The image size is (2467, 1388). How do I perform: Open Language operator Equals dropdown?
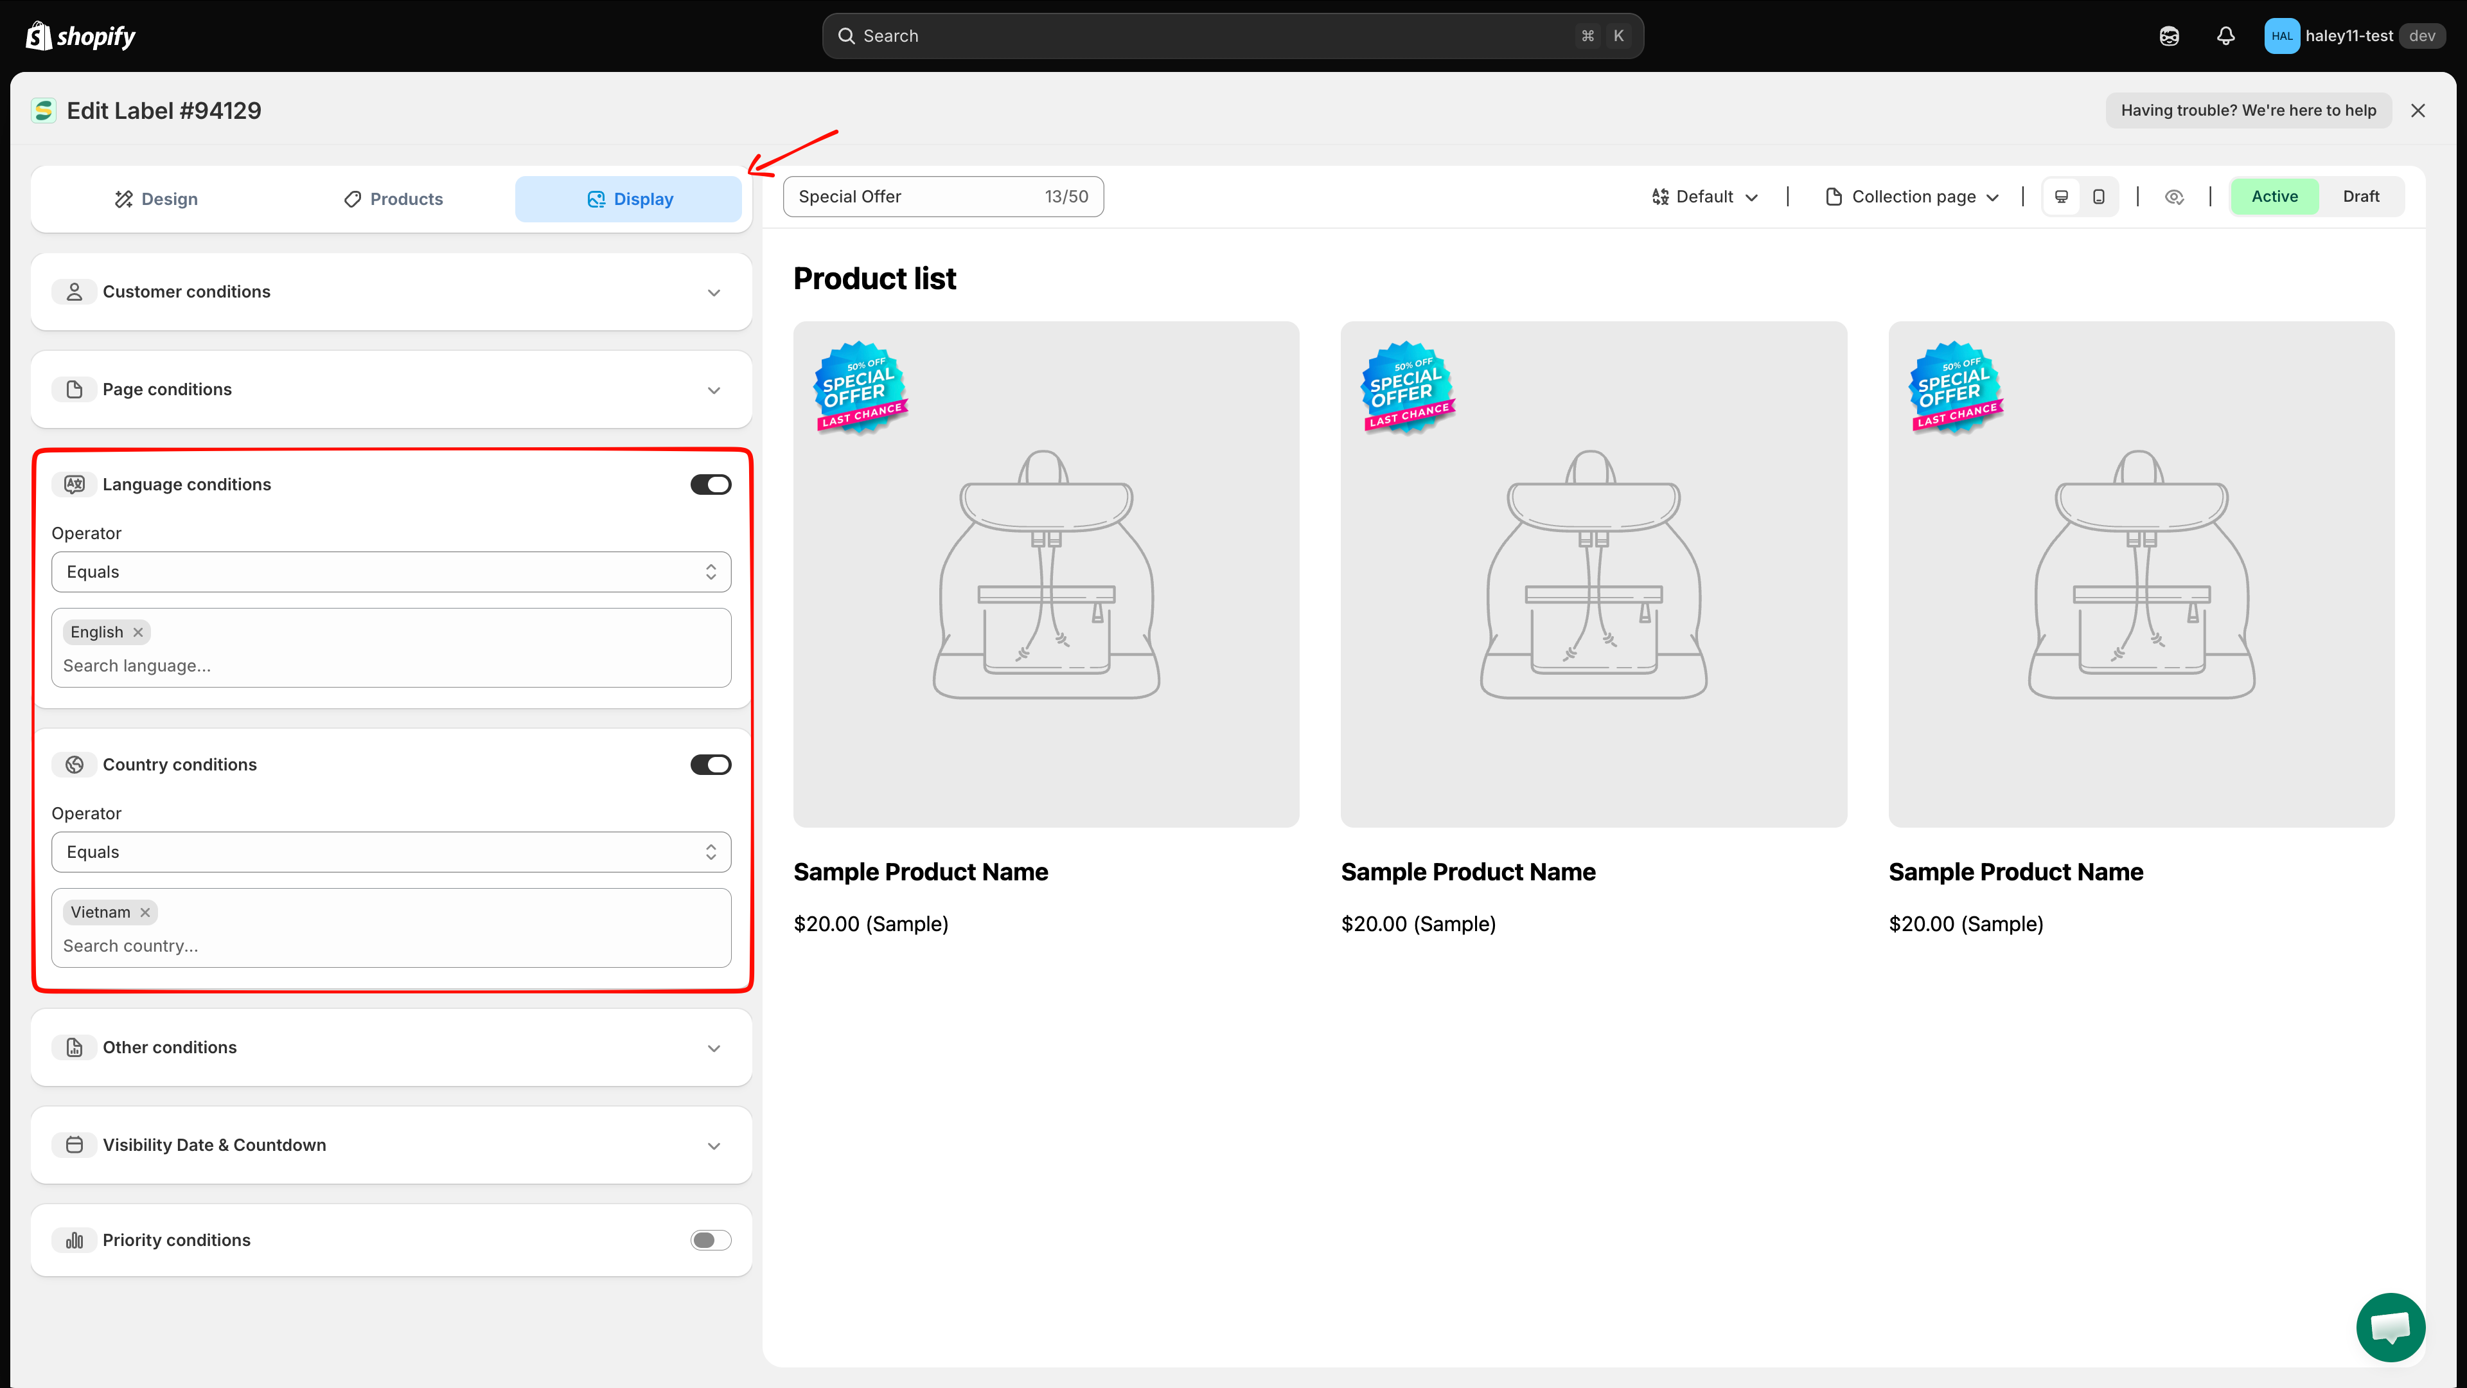[391, 572]
